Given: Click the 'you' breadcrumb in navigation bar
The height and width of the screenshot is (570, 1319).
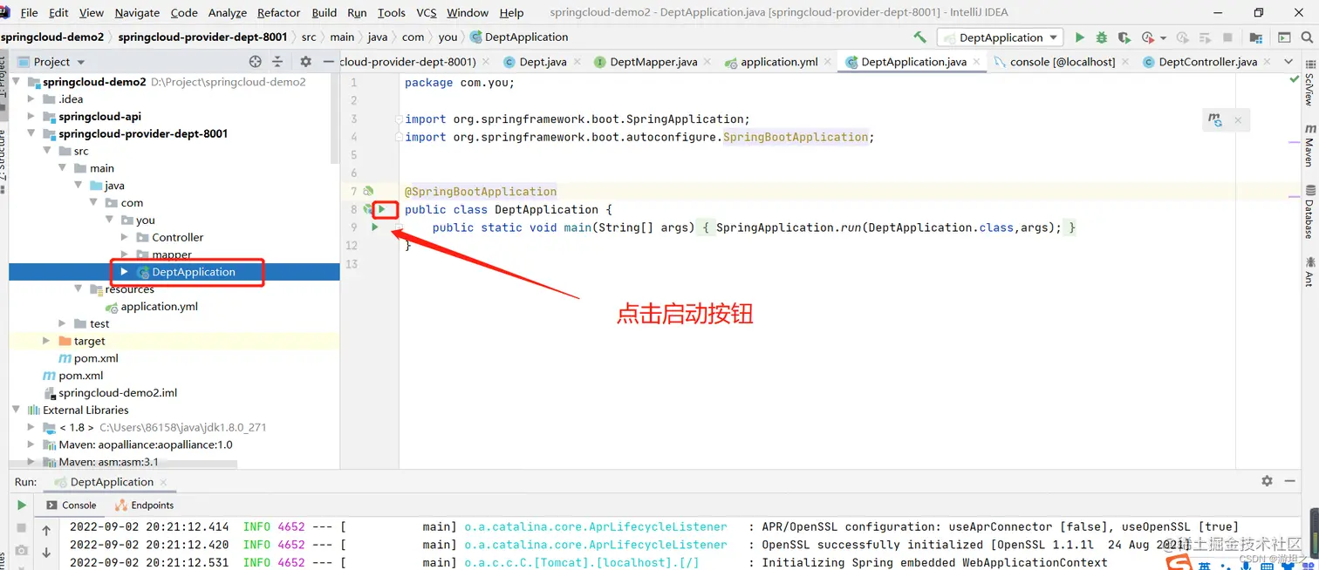Looking at the screenshot, I should (448, 37).
